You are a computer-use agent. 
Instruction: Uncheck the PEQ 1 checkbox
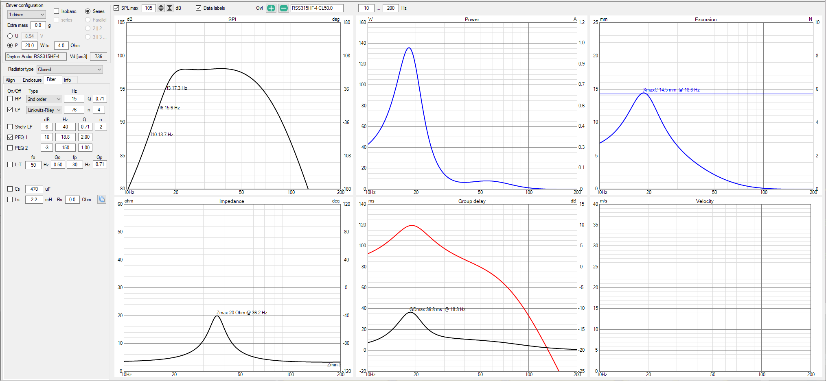tap(10, 137)
